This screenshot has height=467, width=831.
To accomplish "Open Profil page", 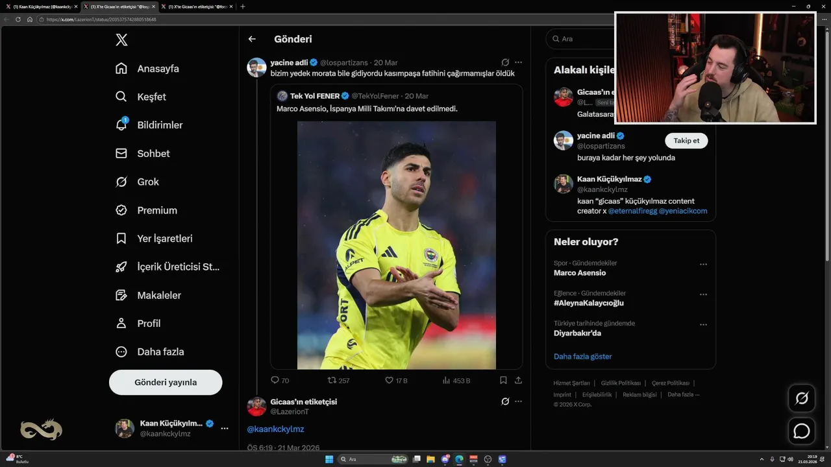I will coord(138,324).
